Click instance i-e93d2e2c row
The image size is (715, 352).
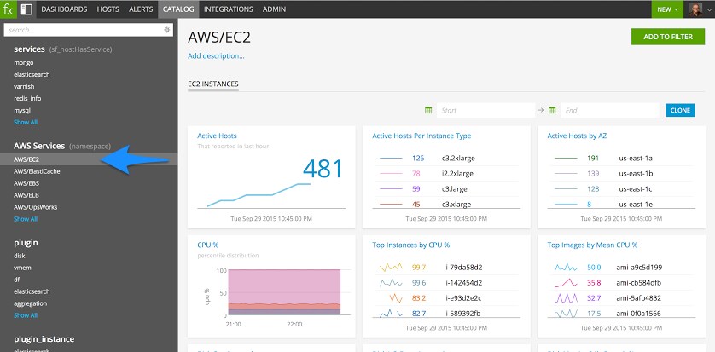446,298
